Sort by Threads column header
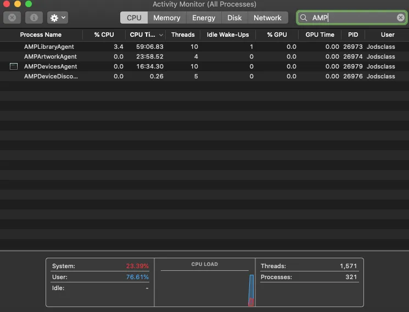This screenshot has height=312, width=409. click(183, 35)
